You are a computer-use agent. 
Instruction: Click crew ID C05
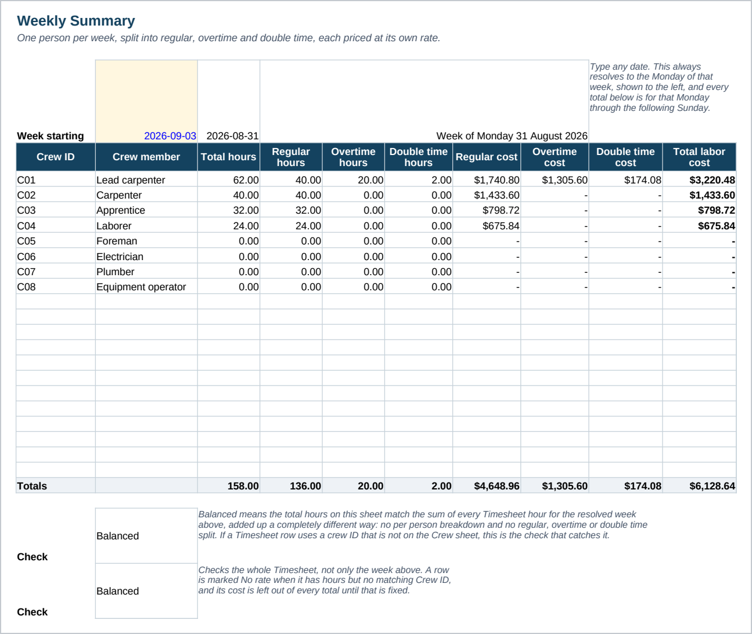[56, 241]
